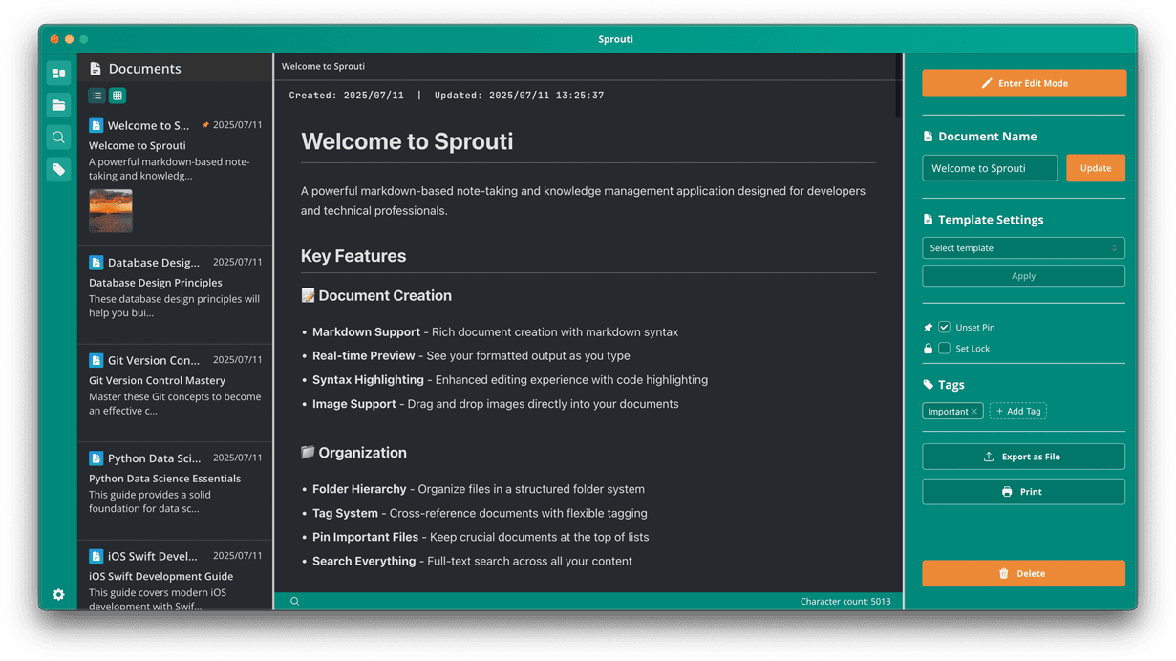
Task: Remove the Important tag
Action: tap(974, 412)
